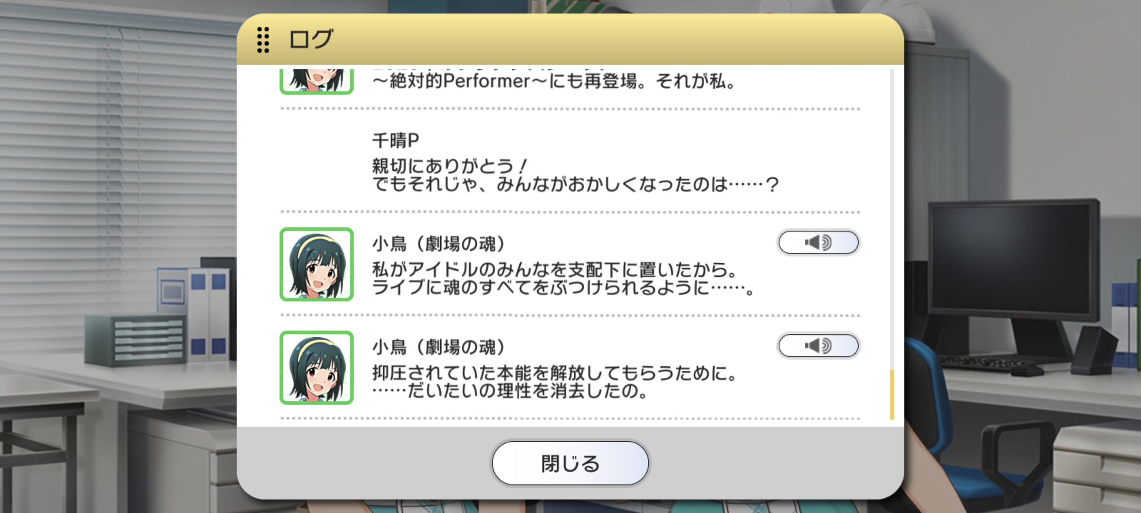Play voice for the 私がアイドルのみんなを line
1141x513 pixels.
coord(818,242)
